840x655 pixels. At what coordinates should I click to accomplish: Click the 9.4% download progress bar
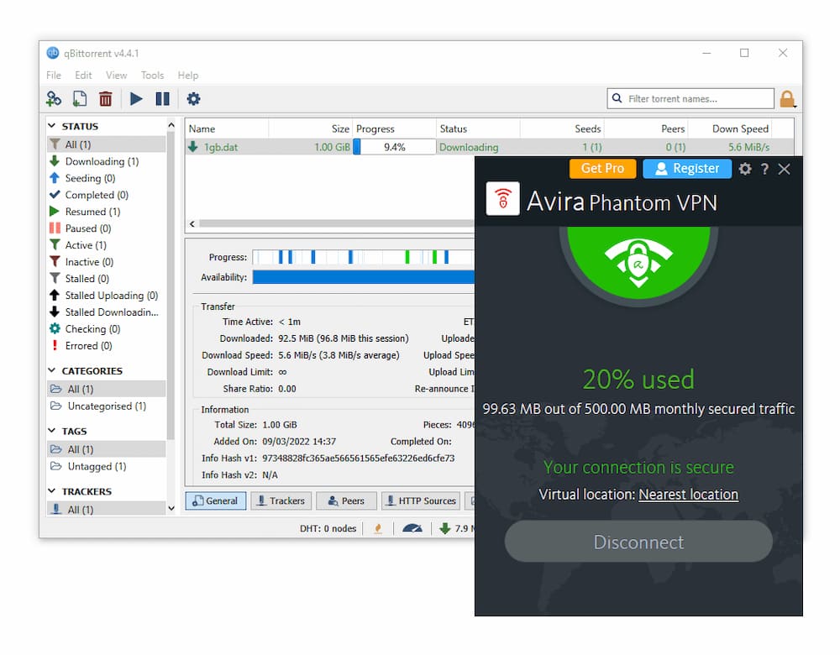click(394, 145)
